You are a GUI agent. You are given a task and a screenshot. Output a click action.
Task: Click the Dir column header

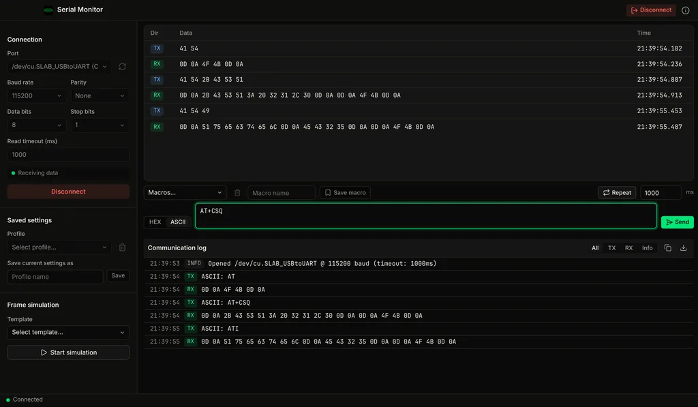pyautogui.click(x=154, y=33)
